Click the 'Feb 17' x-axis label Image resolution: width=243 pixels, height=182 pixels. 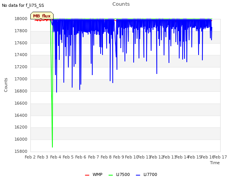[x=220, y=157]
